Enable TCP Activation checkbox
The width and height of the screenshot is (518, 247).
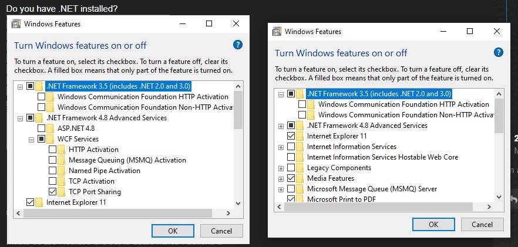(x=52, y=181)
